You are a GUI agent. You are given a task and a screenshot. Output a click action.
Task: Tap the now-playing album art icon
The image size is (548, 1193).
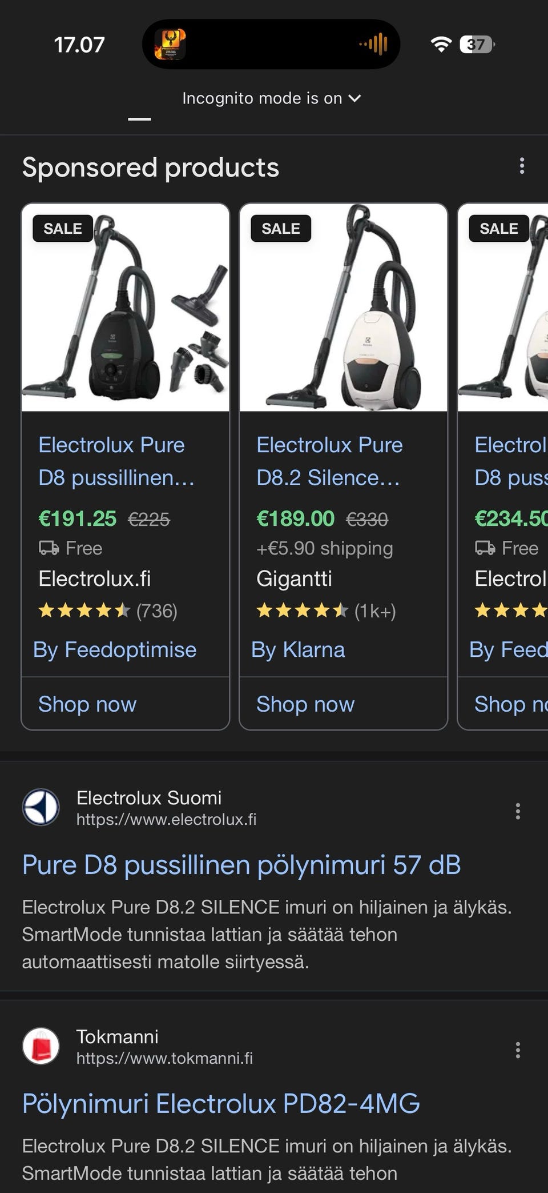(170, 45)
